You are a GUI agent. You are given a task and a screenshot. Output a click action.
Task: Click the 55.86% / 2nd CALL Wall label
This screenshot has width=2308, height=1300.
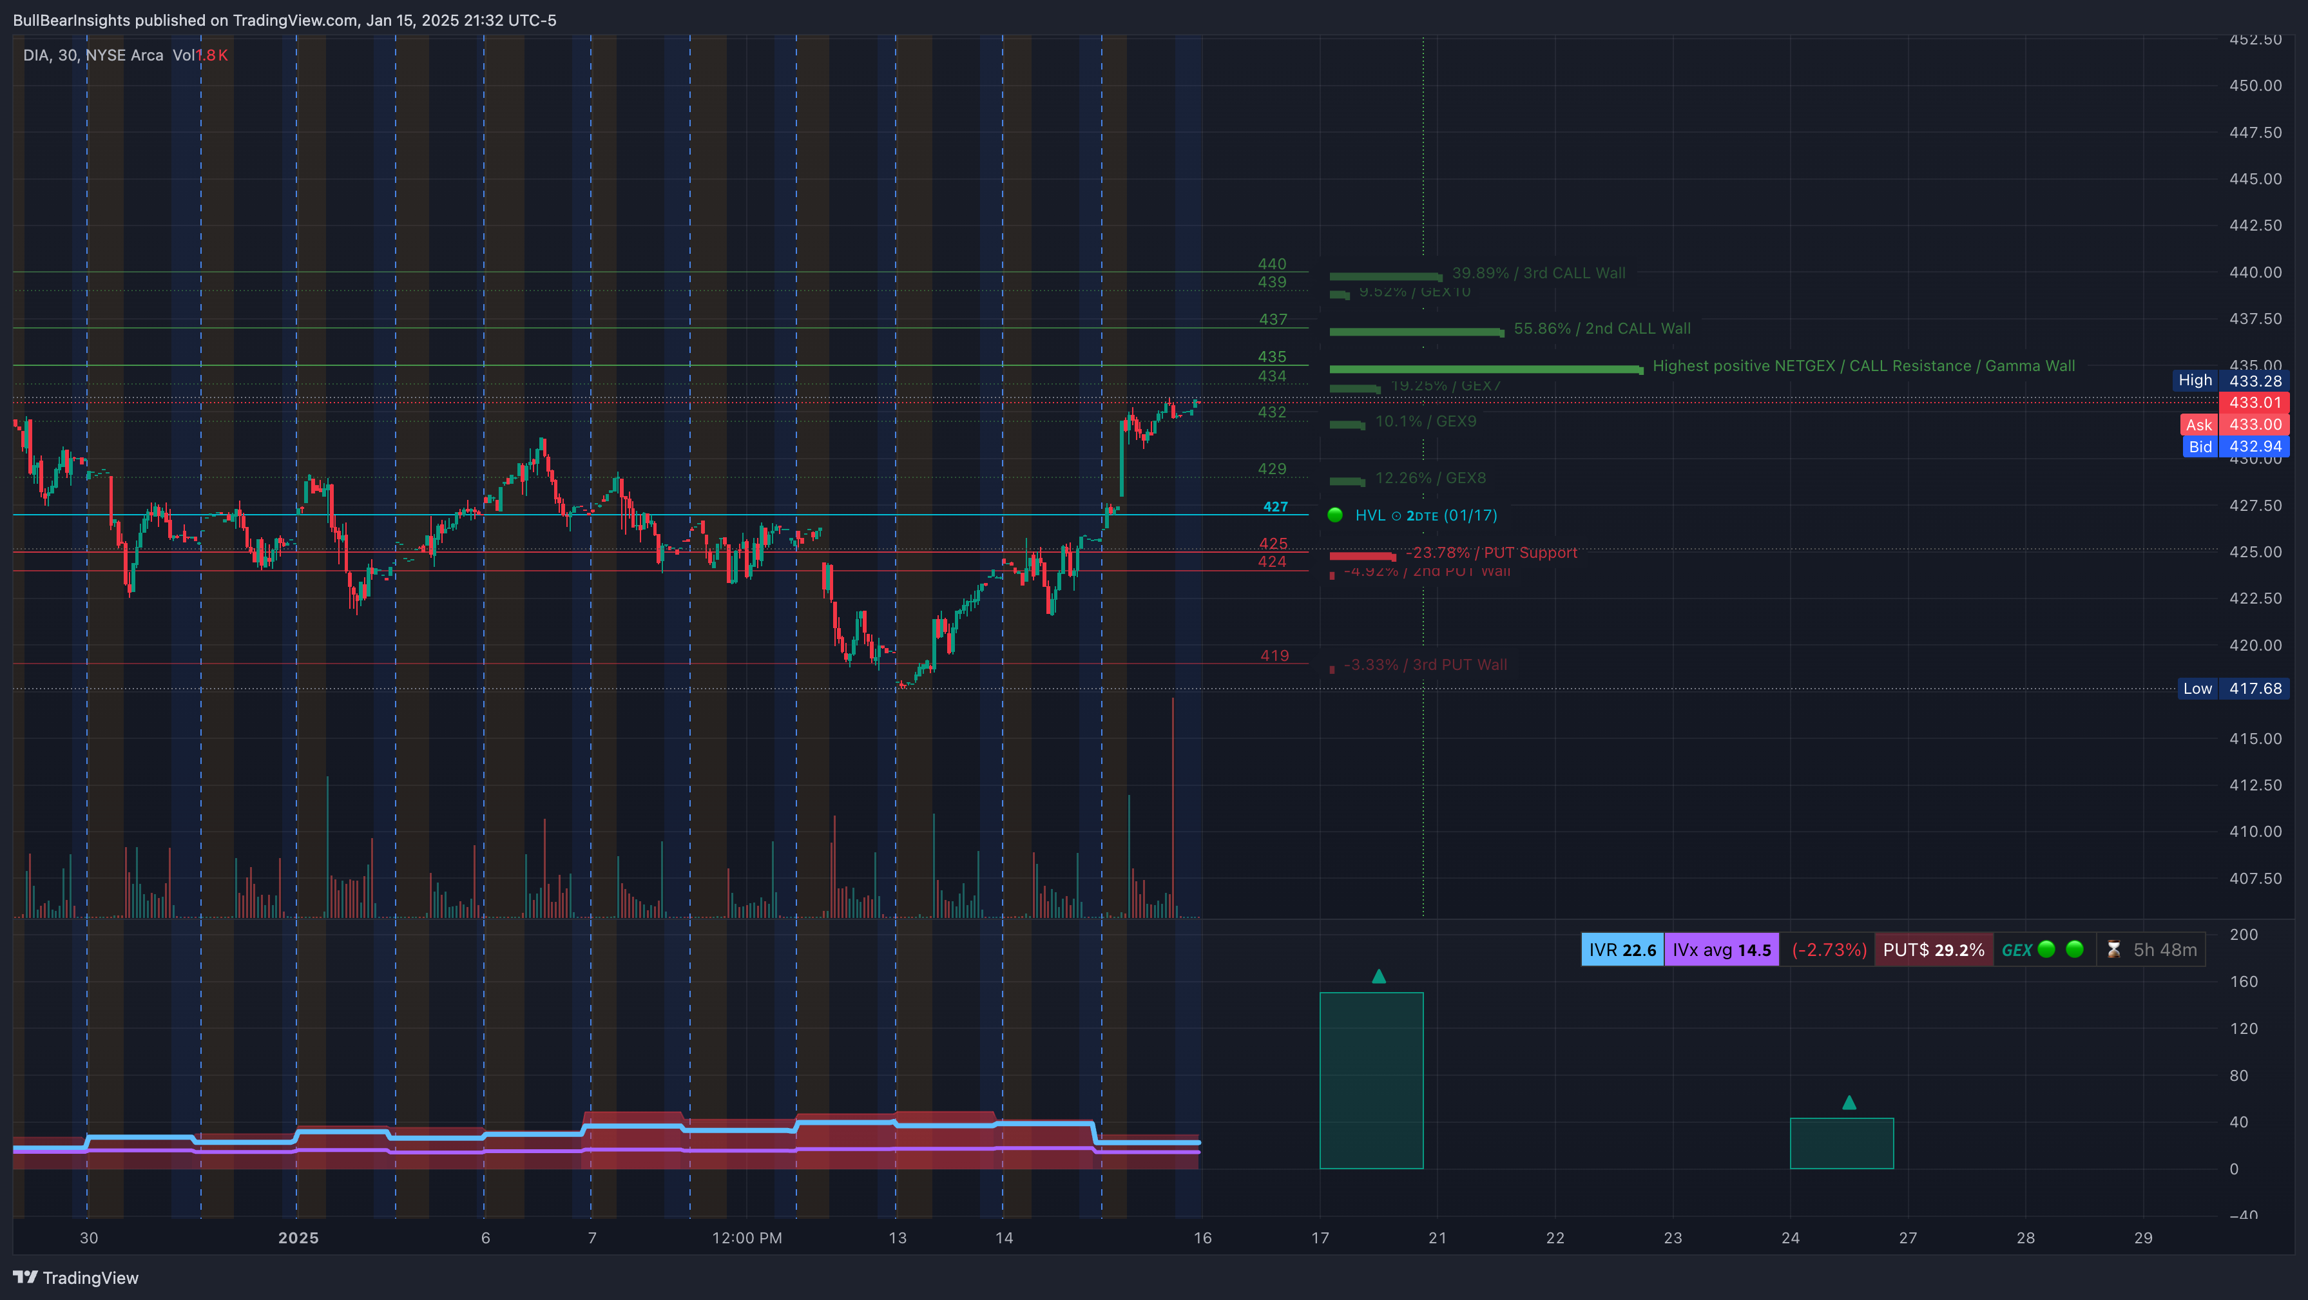[1602, 328]
